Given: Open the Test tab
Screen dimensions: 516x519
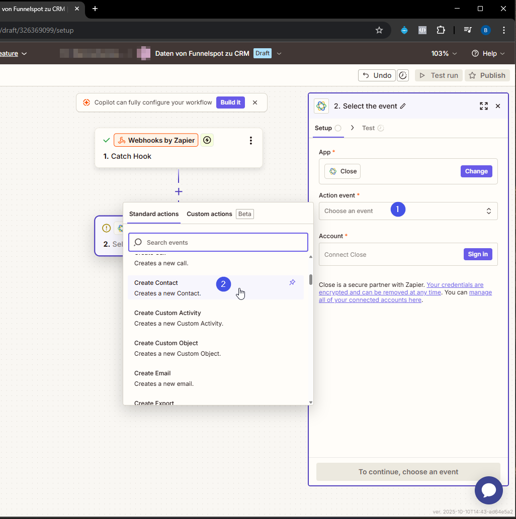Looking at the screenshot, I should [373, 128].
